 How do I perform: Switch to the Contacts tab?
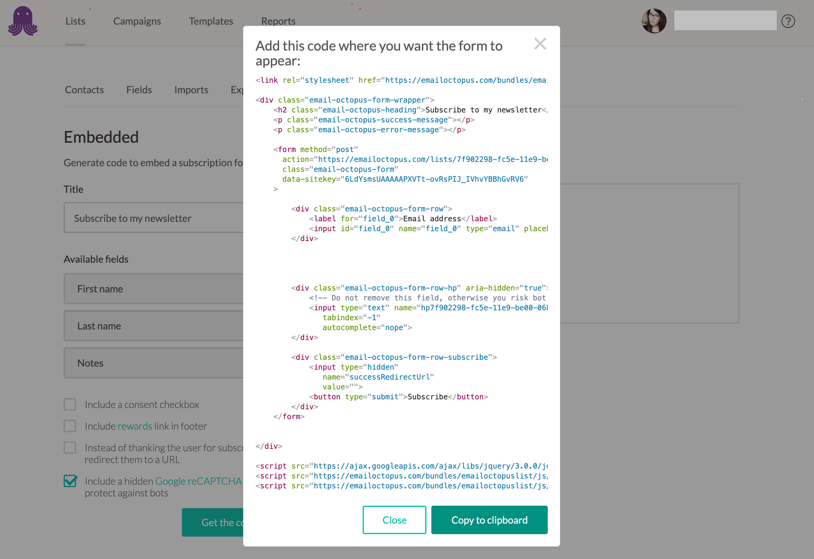pos(84,90)
